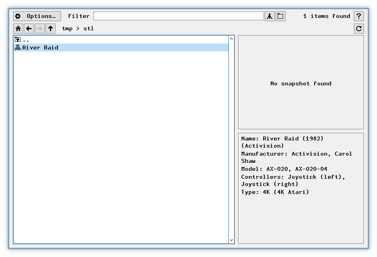Click the 'No snapshot found' preview area

(x=301, y=82)
